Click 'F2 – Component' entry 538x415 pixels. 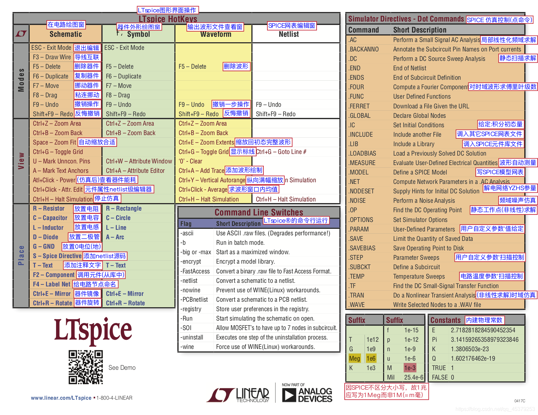point(53,275)
